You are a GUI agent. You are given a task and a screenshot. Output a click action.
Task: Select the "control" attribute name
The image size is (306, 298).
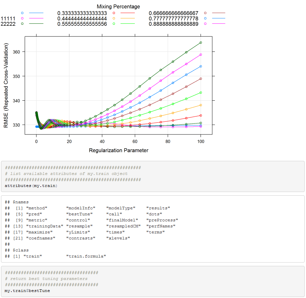[x=78, y=220]
